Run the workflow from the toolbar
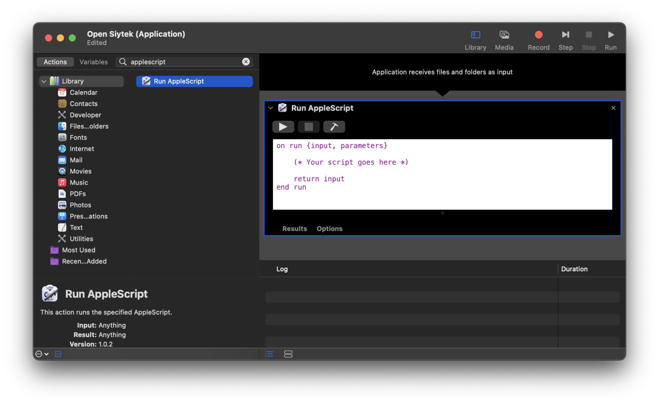The height and width of the screenshot is (404, 659). coord(611,35)
